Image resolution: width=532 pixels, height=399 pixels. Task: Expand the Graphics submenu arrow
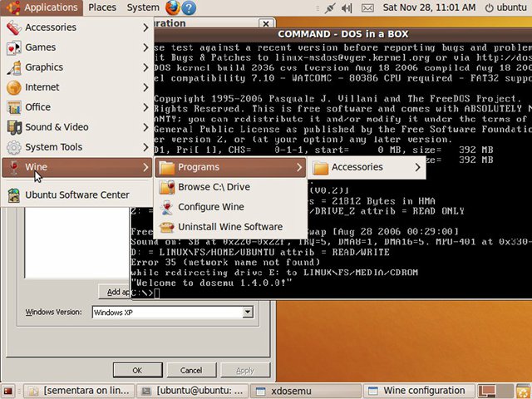tap(146, 67)
